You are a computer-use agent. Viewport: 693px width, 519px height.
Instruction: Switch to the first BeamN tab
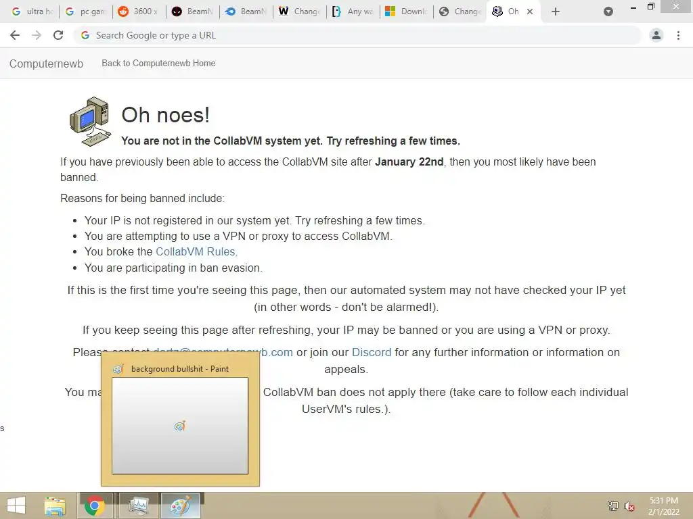(x=193, y=11)
